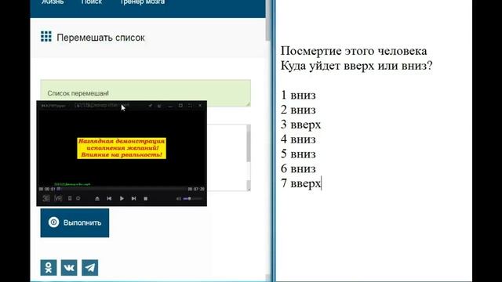
Task: Switch the player to fullscreen via title bar icon
Action: pyautogui.click(x=190, y=106)
